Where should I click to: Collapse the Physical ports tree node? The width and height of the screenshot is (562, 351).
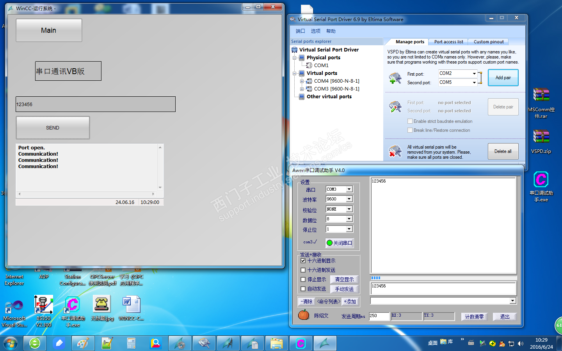click(x=295, y=58)
